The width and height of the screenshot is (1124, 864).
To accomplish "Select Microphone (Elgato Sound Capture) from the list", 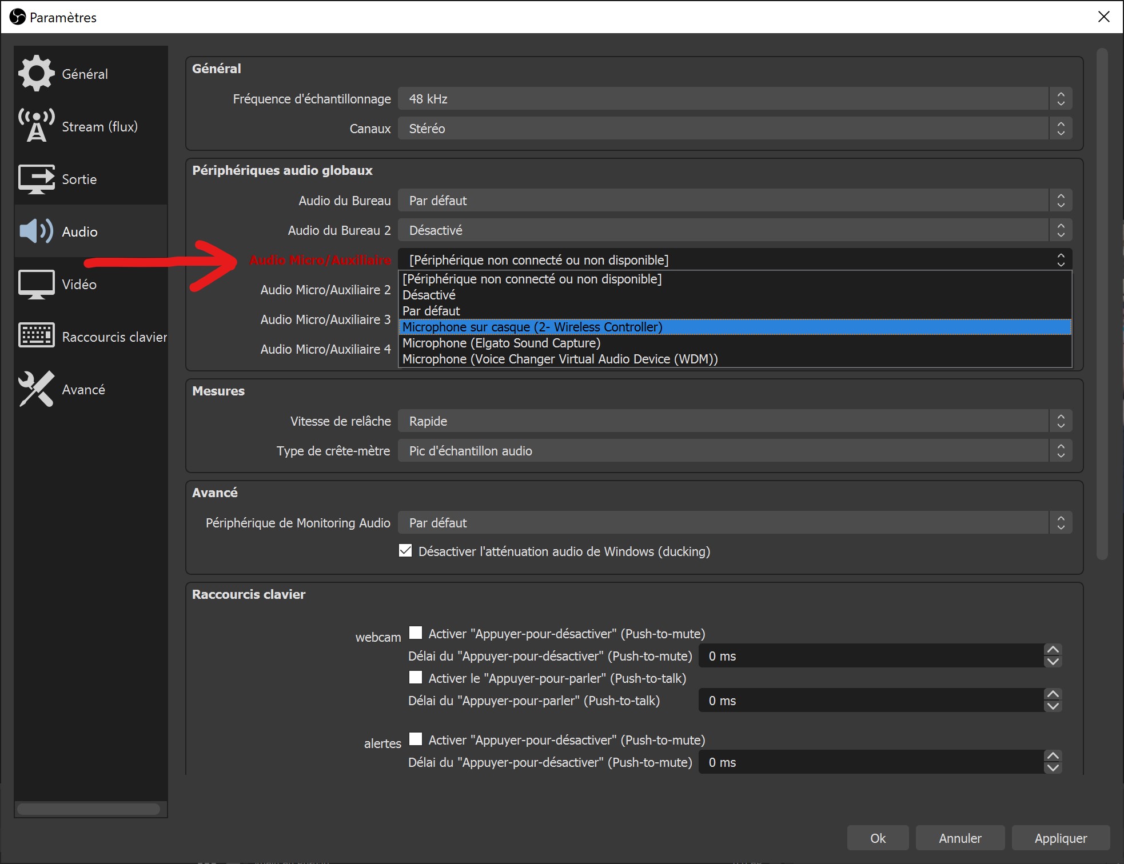I will tap(501, 343).
